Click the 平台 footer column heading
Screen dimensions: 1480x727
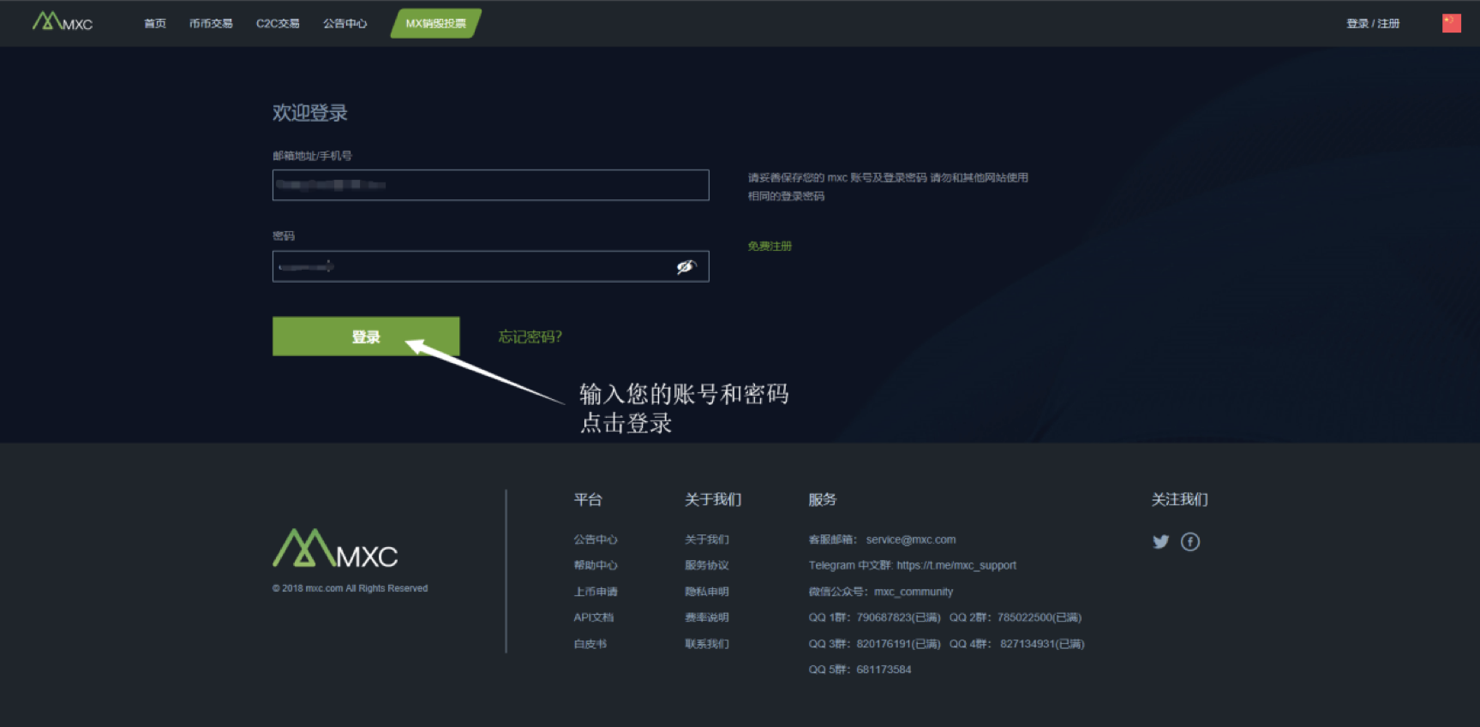[x=588, y=499]
